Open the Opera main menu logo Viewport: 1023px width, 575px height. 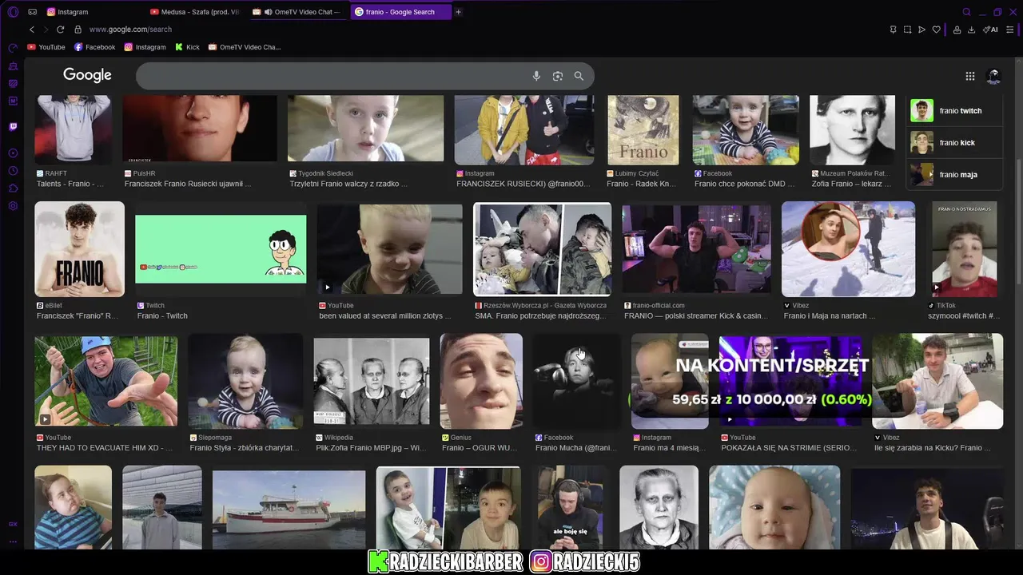click(x=13, y=12)
